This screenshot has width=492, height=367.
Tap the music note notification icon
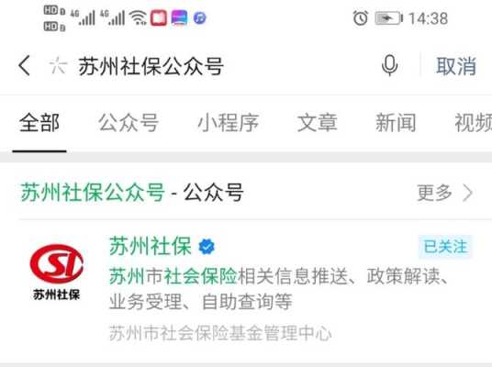point(199,18)
